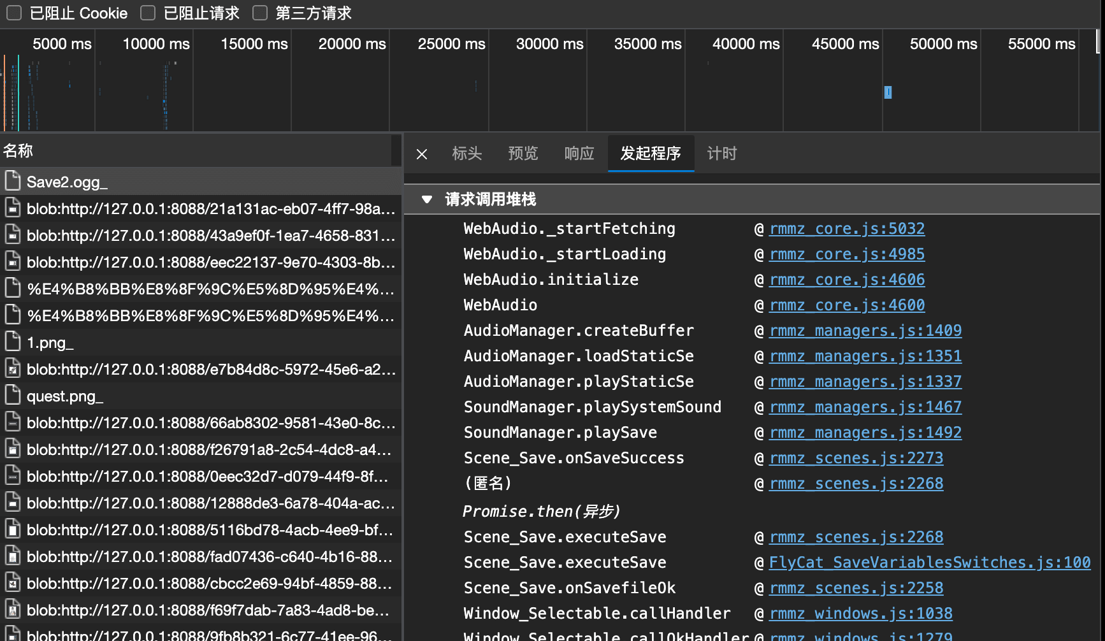Click the WebAudio._startFetching stack frame

pos(569,229)
